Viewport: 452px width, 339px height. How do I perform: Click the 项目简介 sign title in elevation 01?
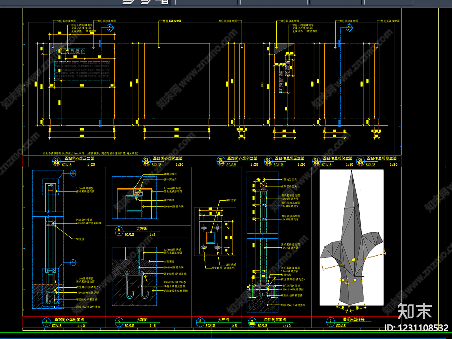[75, 51]
